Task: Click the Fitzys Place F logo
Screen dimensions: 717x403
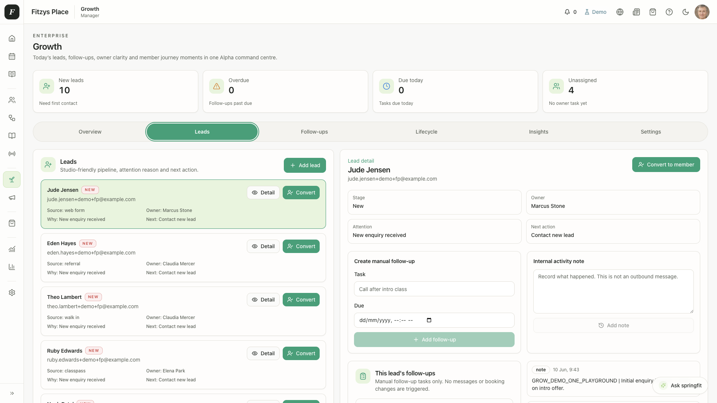Action: click(12, 12)
